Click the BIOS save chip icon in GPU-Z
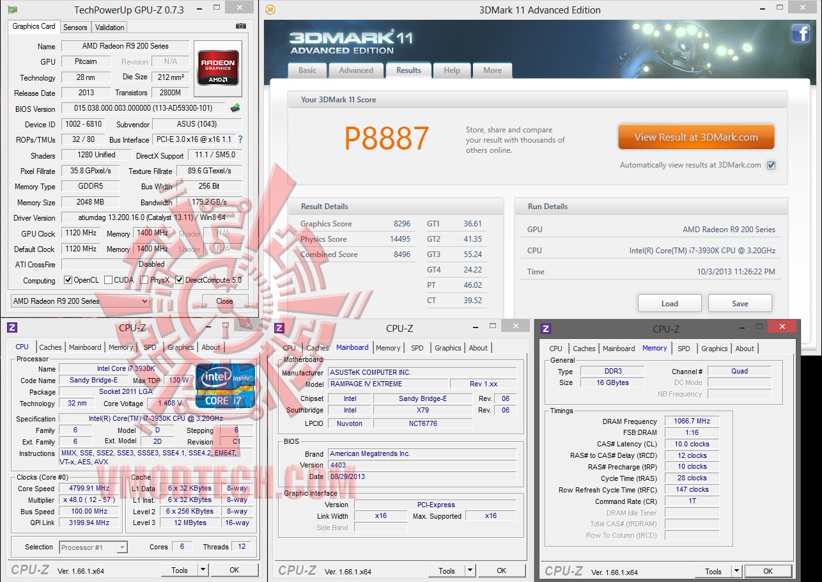Screen dimensions: 822x582 tap(235, 108)
